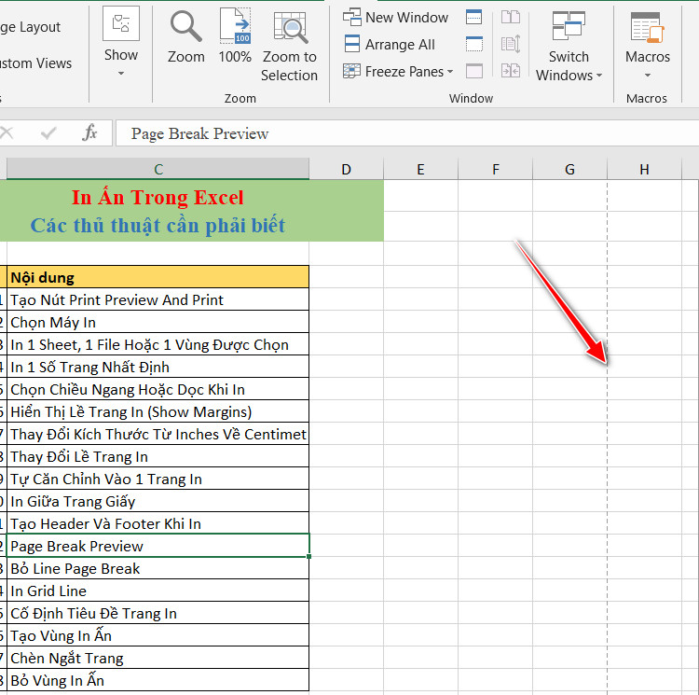Select cell 'Page Break Preview'
Viewport: 699px width, 695px height.
(x=158, y=546)
